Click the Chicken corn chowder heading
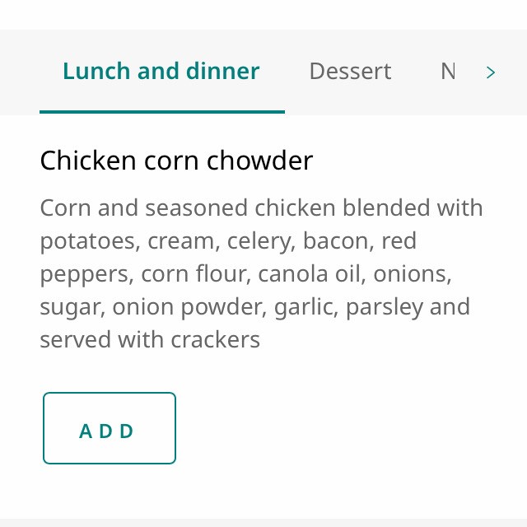 176,160
